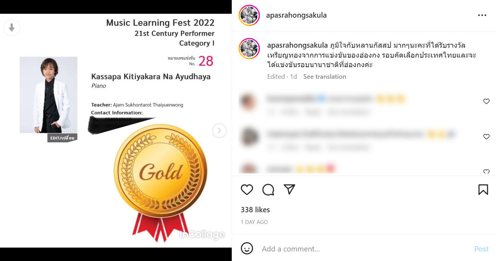Click the Post comment button

[481, 249]
